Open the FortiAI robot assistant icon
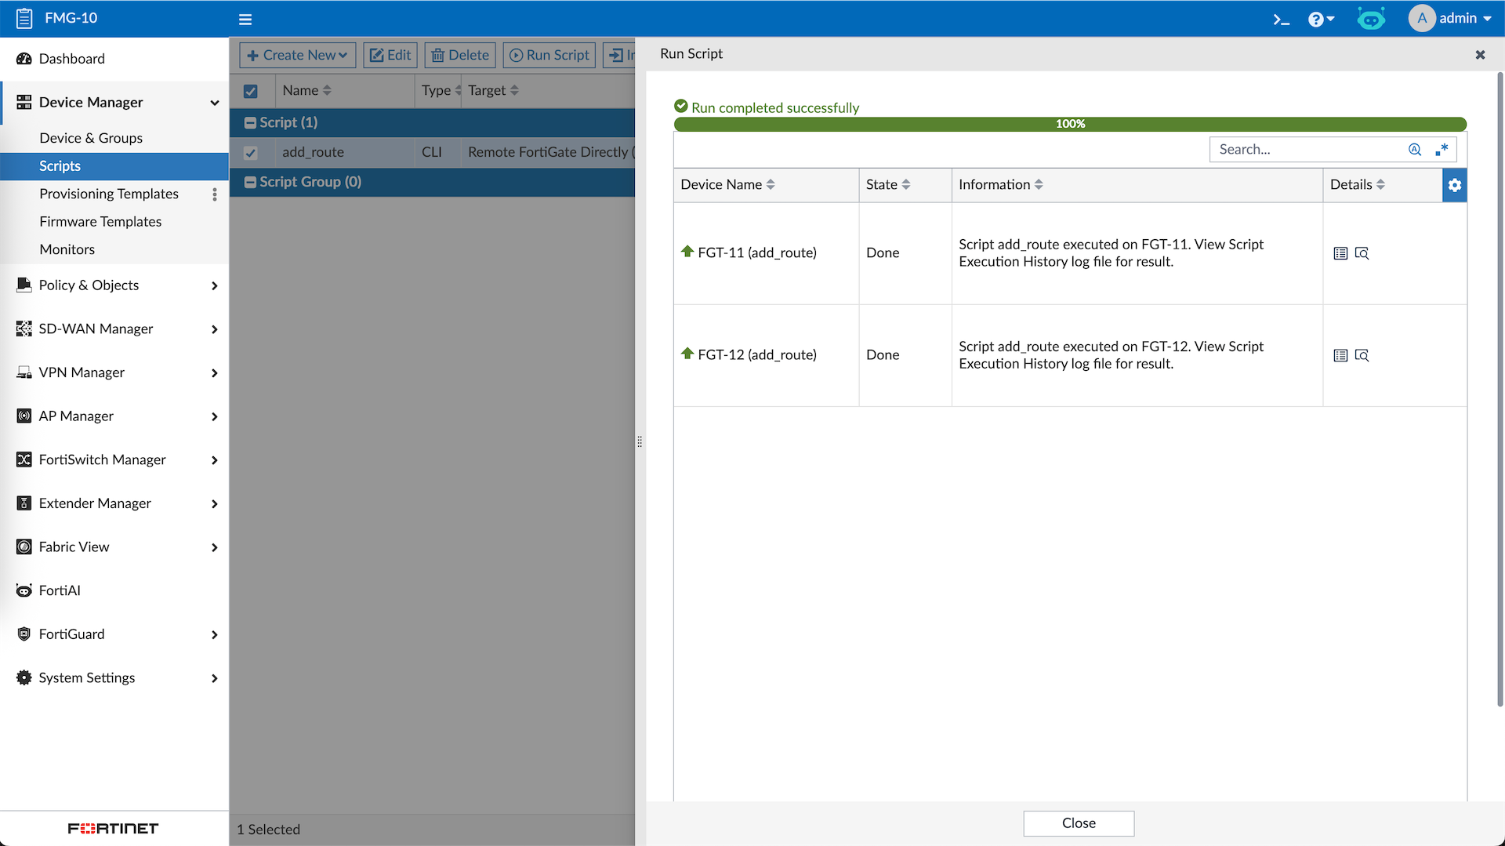The image size is (1505, 846). 1370,19
